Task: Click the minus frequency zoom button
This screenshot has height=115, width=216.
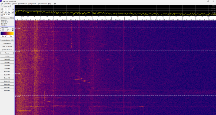Action: (x=8, y=18)
